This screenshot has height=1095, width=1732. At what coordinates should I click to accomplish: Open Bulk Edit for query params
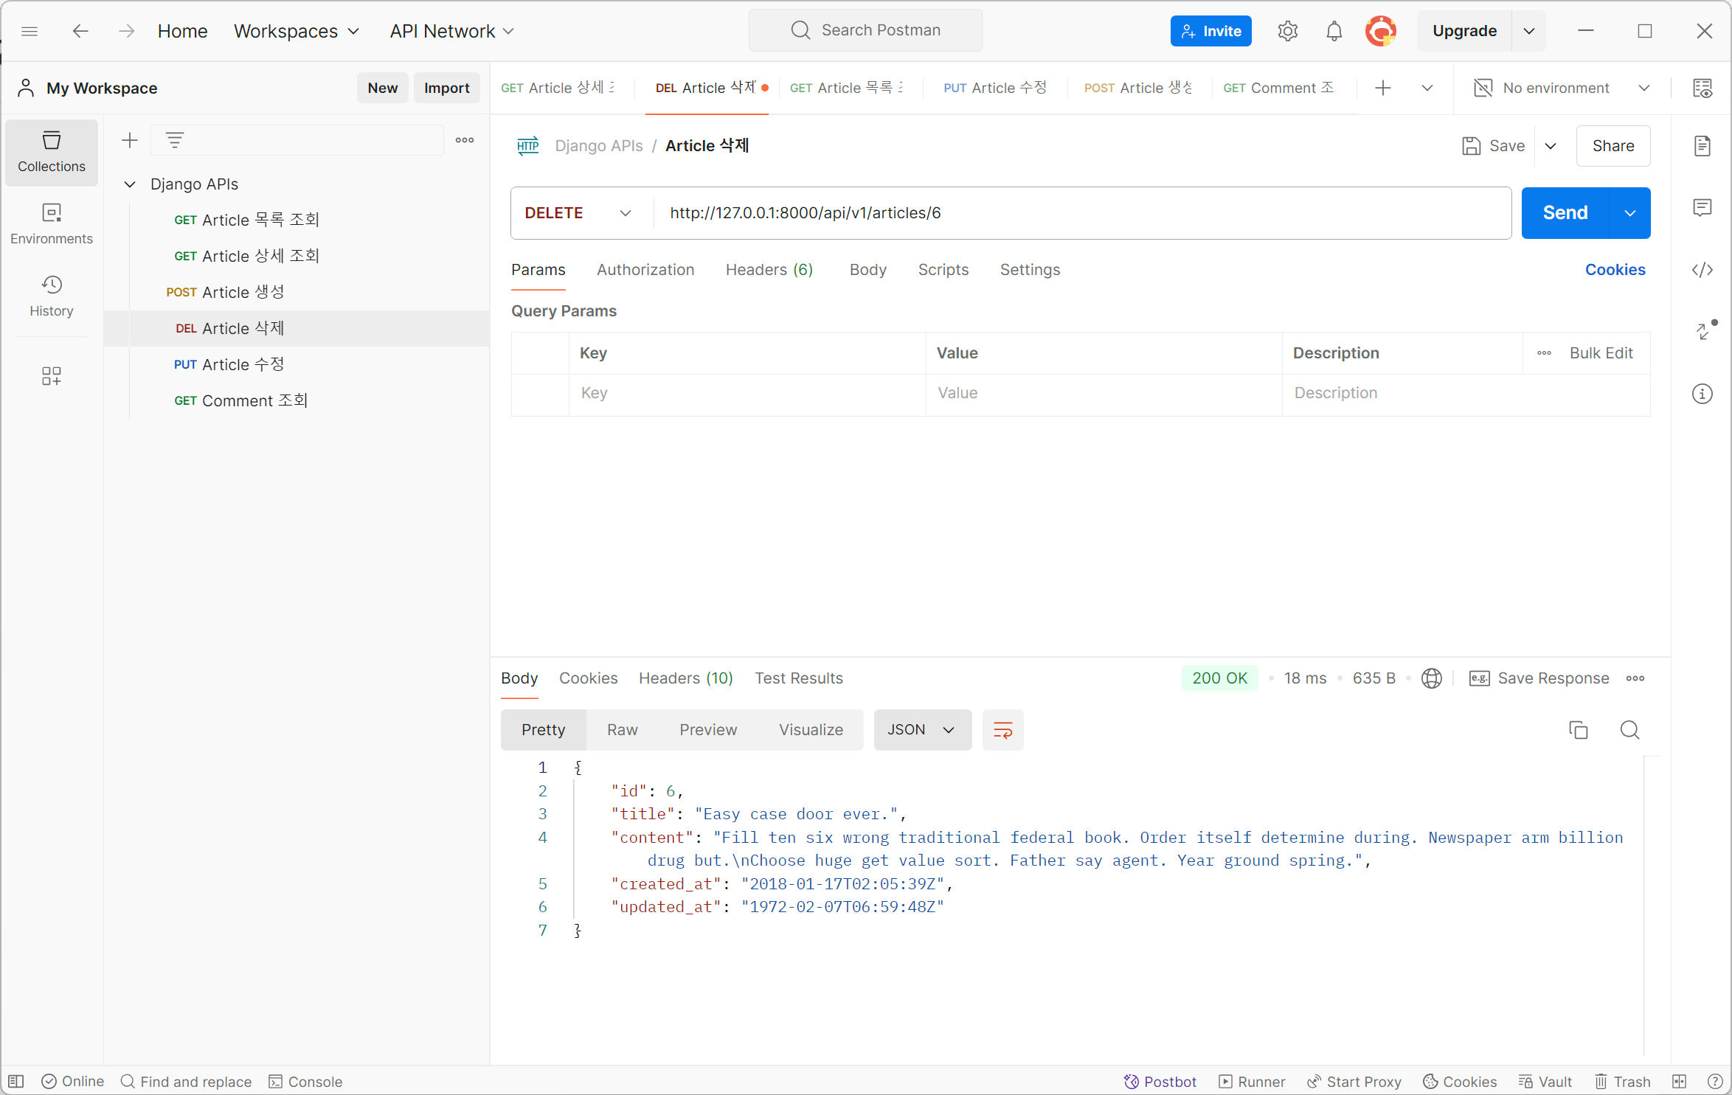pos(1601,353)
